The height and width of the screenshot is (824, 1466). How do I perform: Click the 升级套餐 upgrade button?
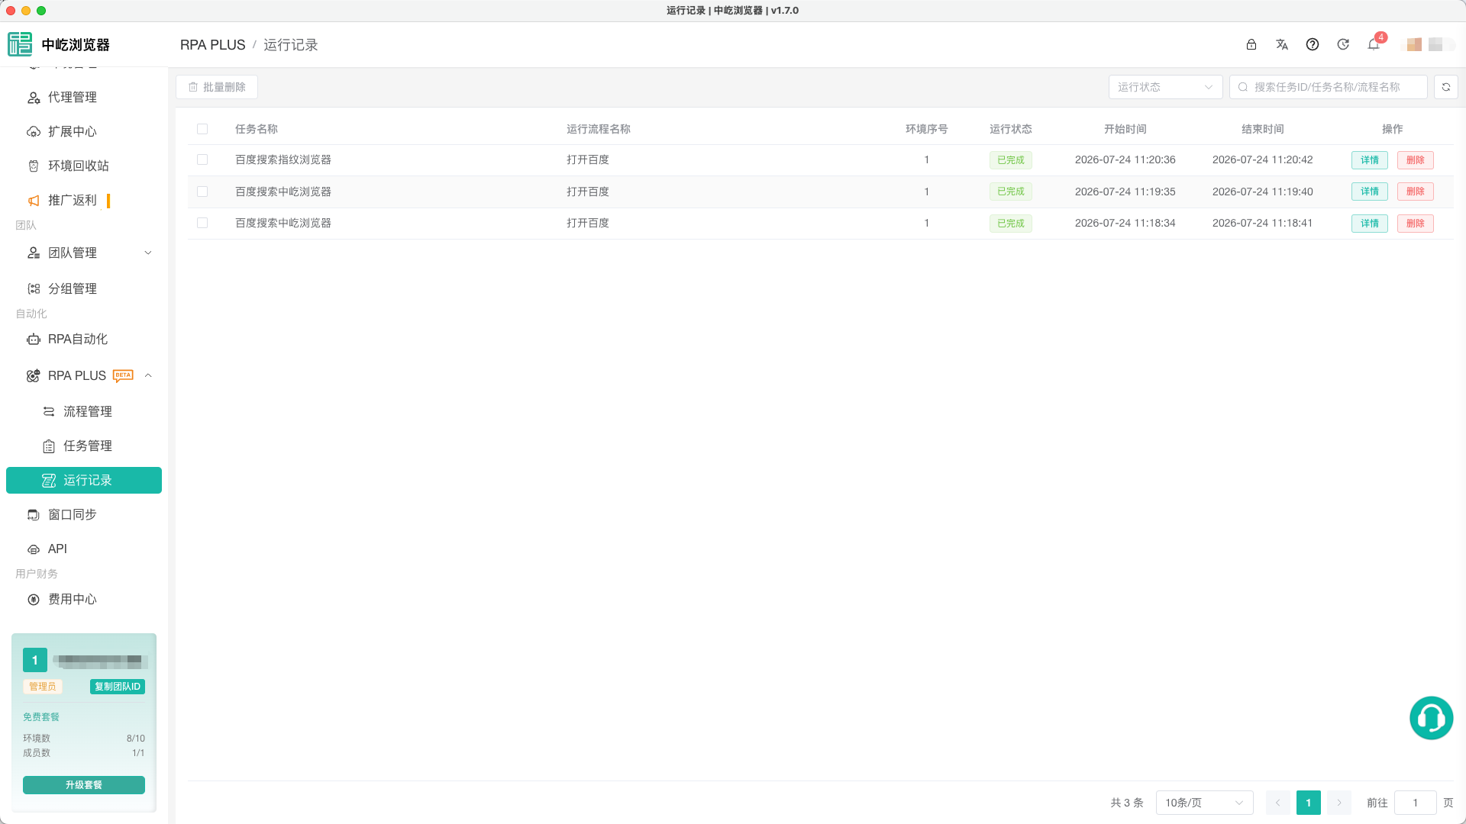click(84, 785)
